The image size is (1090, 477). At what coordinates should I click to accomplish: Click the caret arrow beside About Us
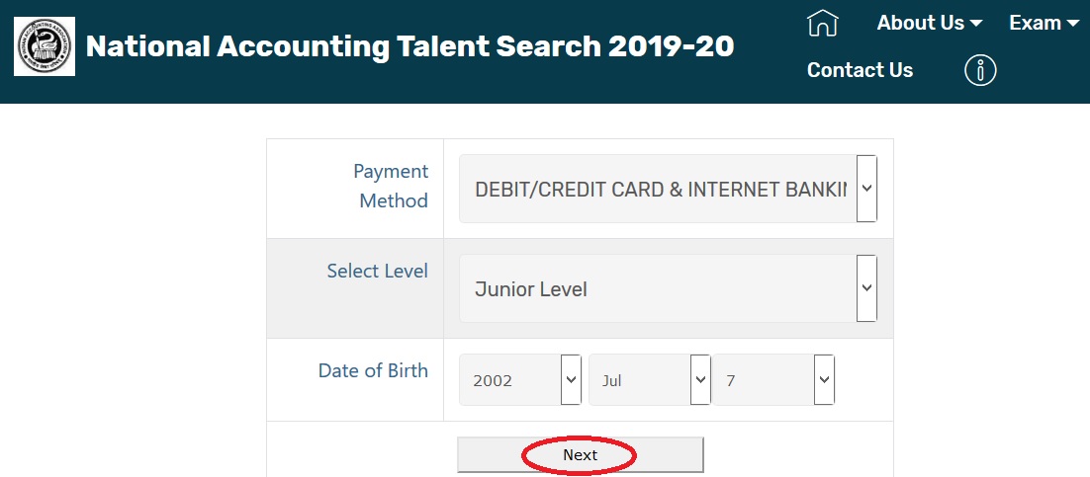[975, 24]
